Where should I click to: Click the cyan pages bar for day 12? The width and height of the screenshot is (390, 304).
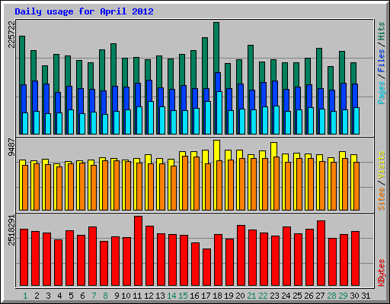tap(151, 118)
